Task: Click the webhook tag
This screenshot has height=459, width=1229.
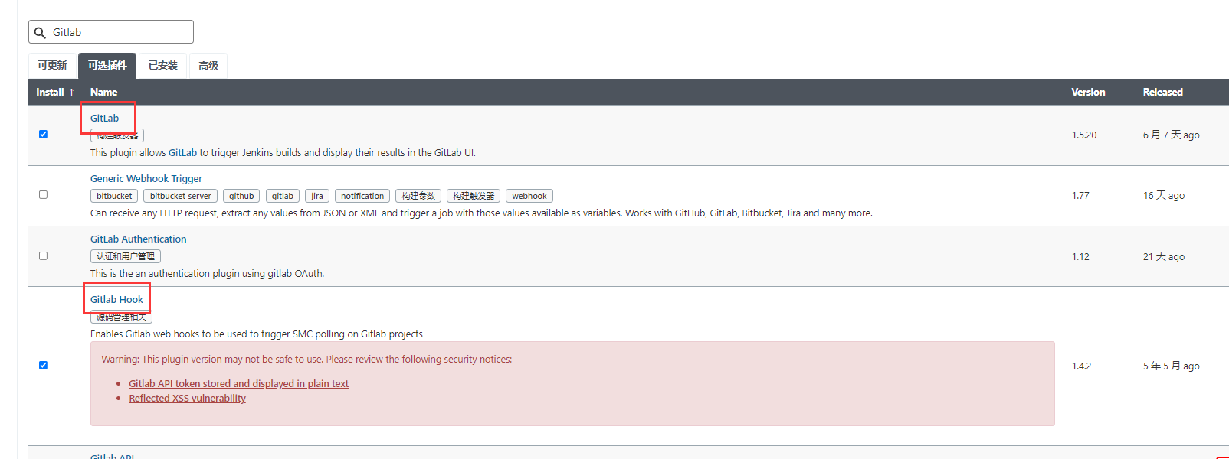Action: coord(529,196)
